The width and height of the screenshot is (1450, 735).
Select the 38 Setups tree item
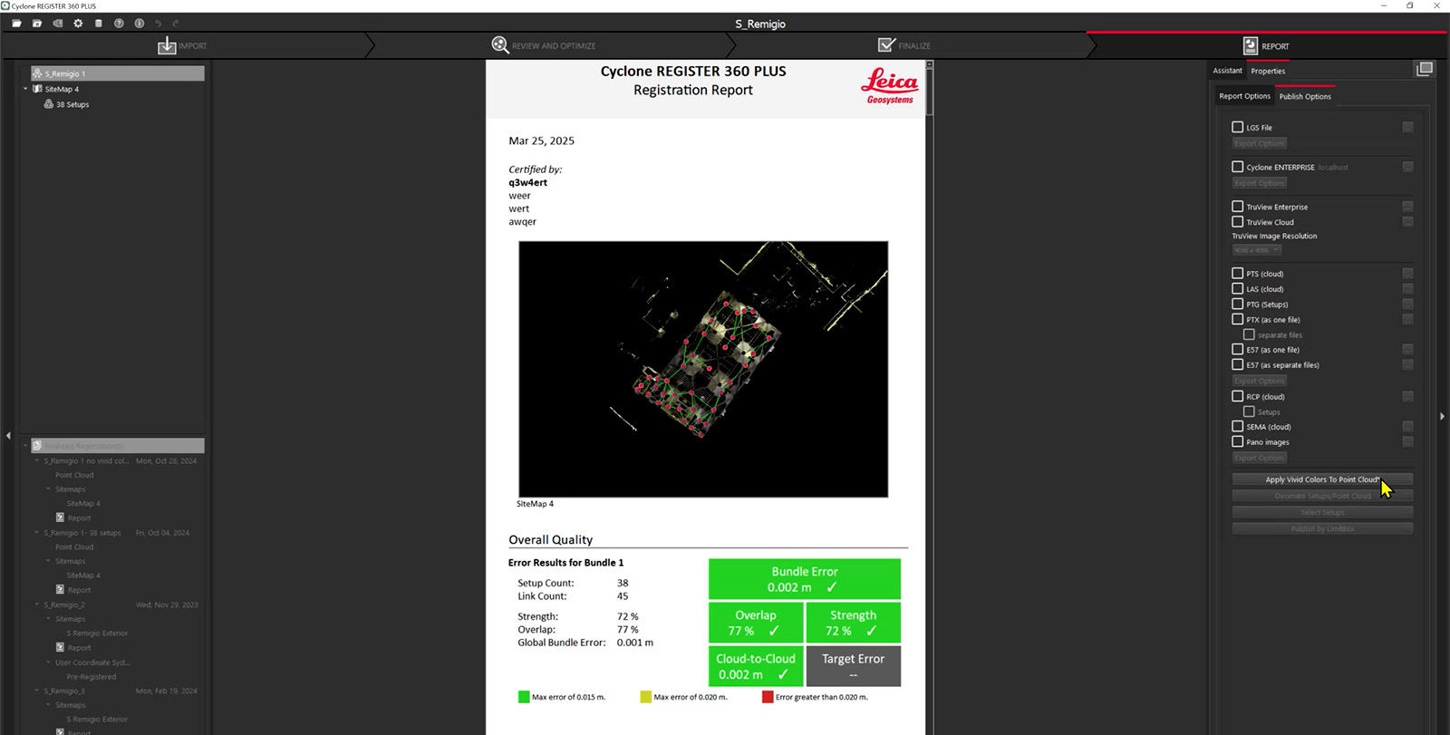(x=72, y=104)
